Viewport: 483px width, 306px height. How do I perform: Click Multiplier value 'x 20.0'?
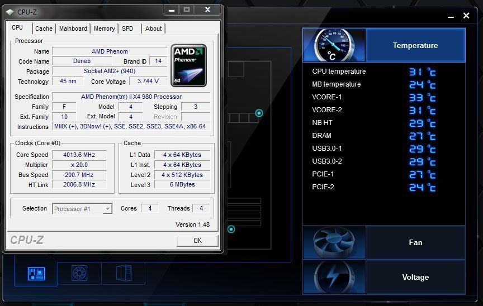pos(79,165)
